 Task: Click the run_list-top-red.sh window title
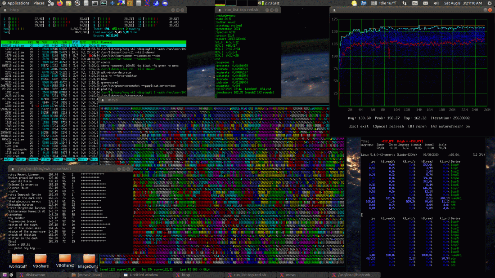[242, 10]
